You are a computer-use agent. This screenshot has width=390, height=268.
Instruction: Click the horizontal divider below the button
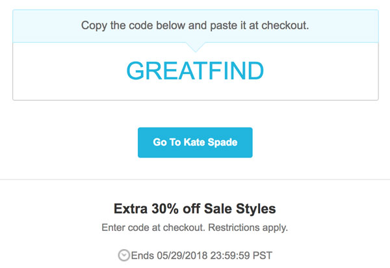[195, 180]
